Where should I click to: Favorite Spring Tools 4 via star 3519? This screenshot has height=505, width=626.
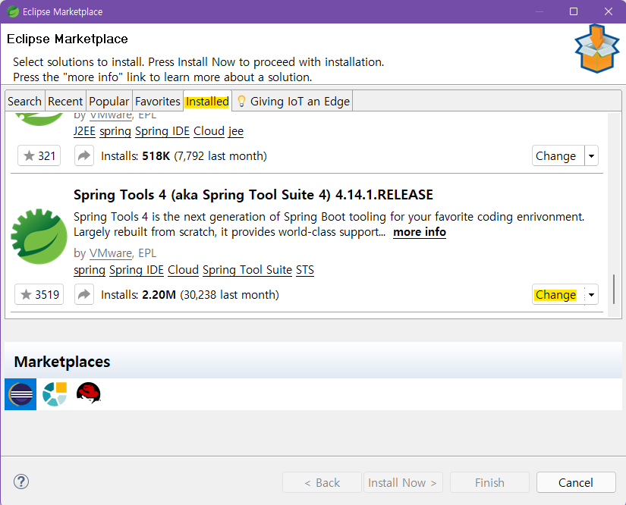click(39, 294)
